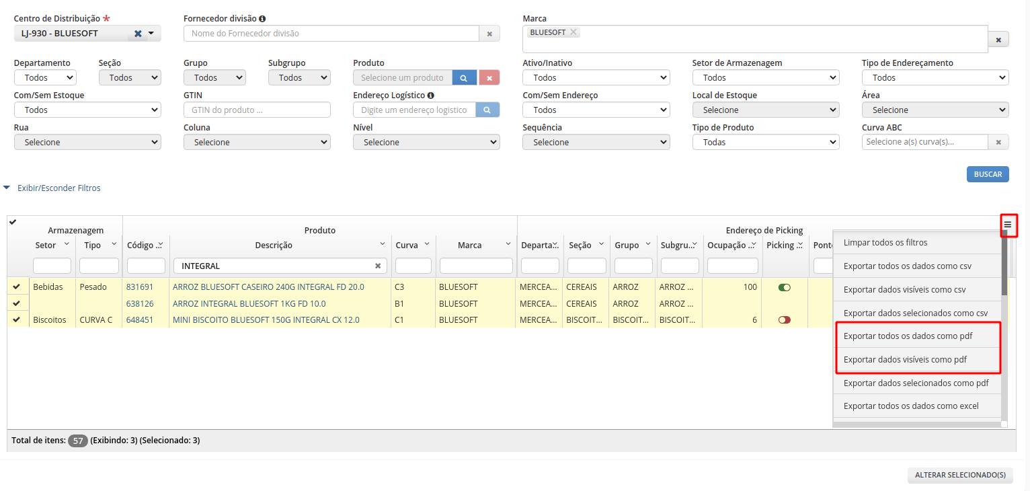Choose Exportar dados selecionados como pdf
This screenshot has height=491, width=1030.
(x=917, y=383)
